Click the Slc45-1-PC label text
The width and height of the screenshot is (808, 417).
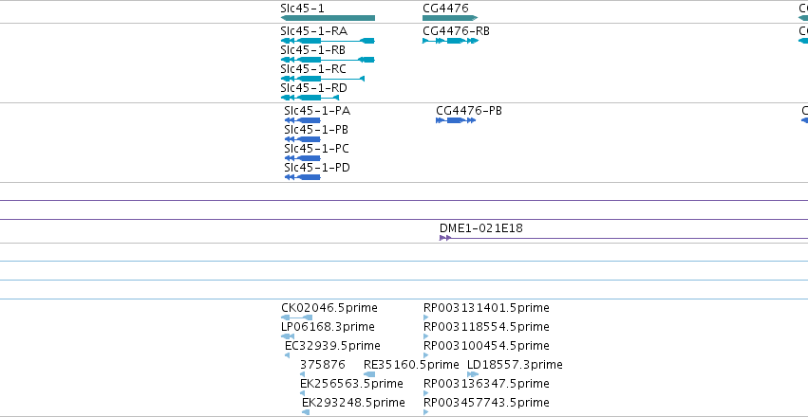click(317, 149)
